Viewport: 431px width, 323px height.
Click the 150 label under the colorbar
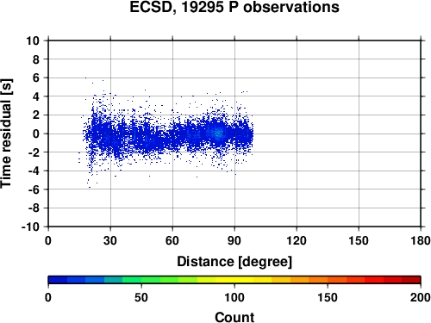[x=328, y=297]
